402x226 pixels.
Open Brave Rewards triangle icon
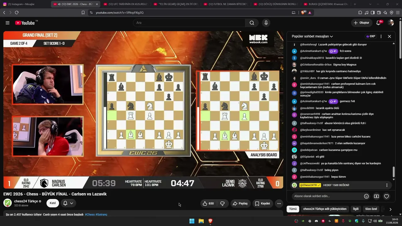(310, 13)
